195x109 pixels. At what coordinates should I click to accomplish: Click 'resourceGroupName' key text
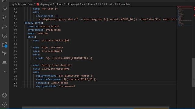pyautogui.click(x=48, y=79)
